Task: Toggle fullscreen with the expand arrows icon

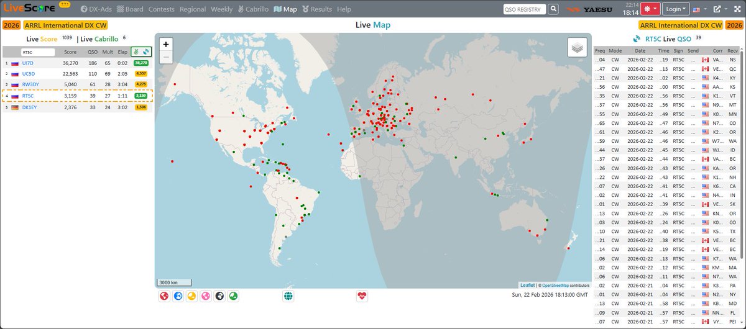Action: 736,9
